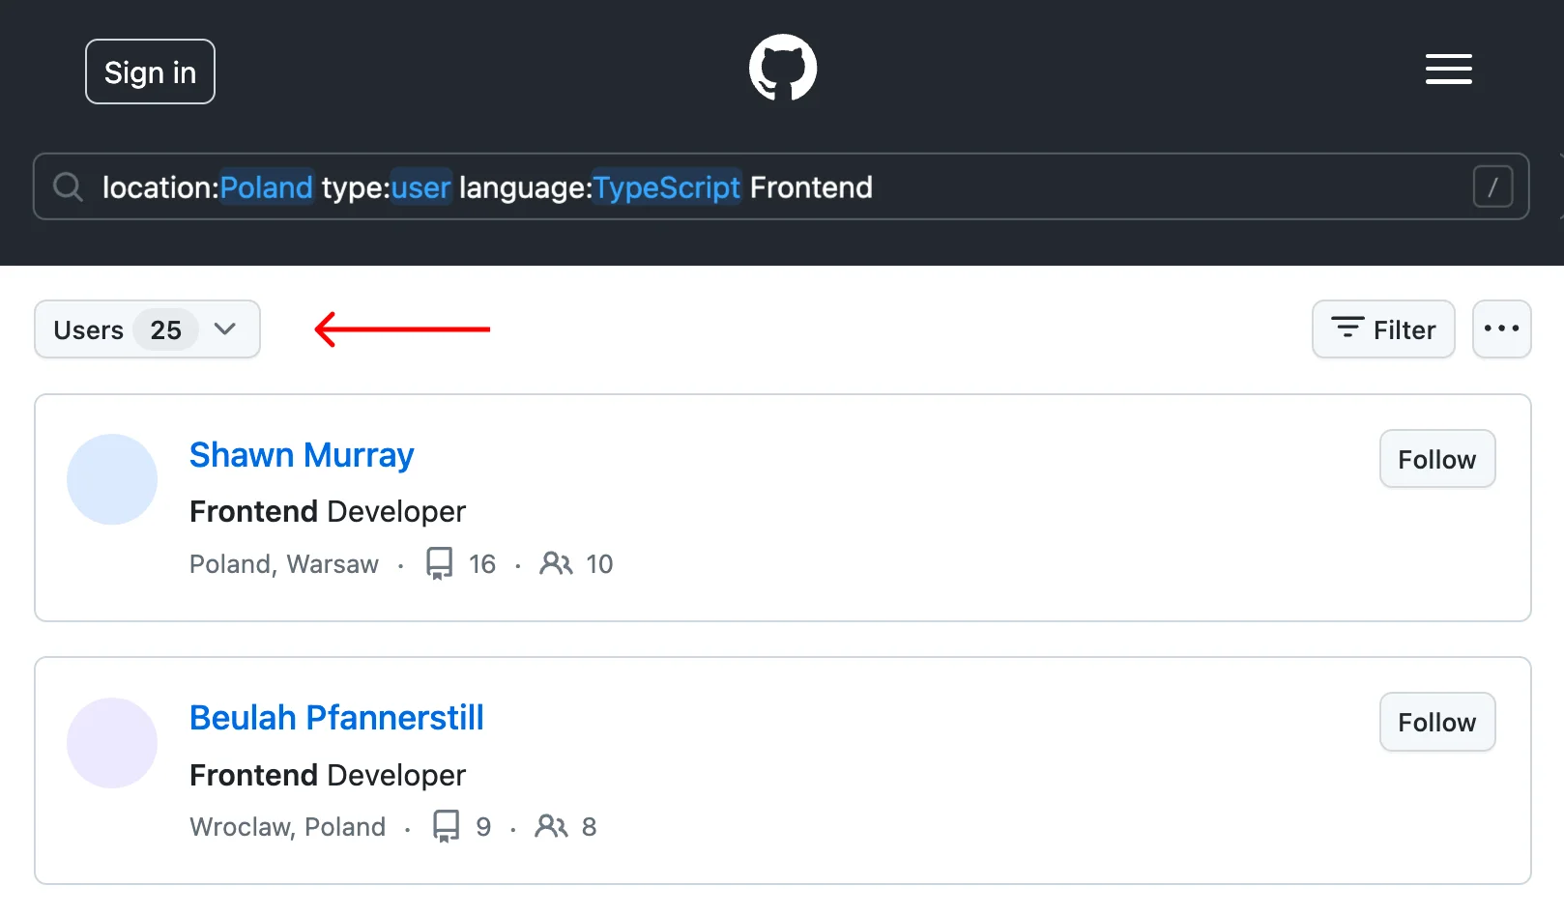Open the hamburger navigation menu
The height and width of the screenshot is (914, 1564).
tap(1448, 70)
